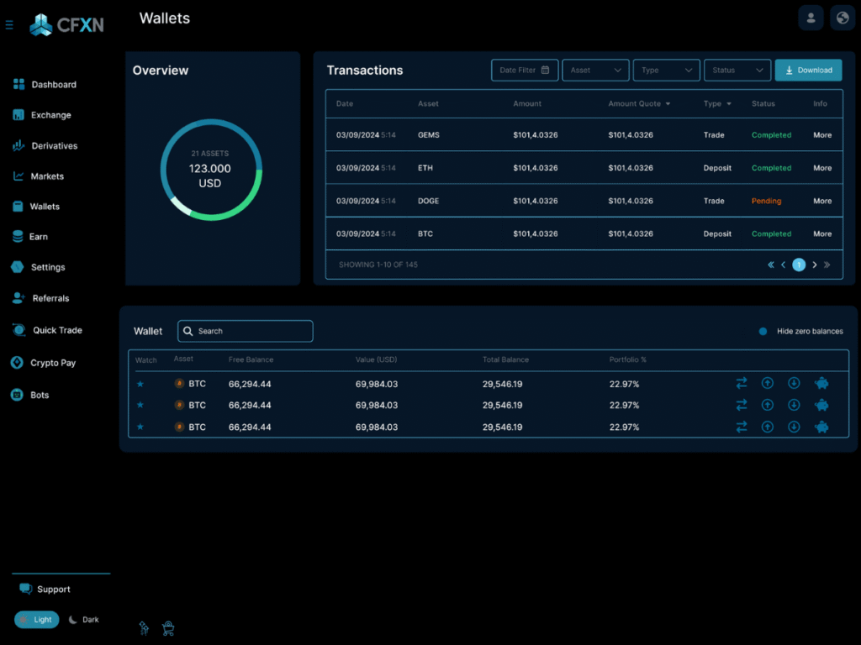The width and height of the screenshot is (861, 645).
Task: Download the transactions list
Action: 807,71
